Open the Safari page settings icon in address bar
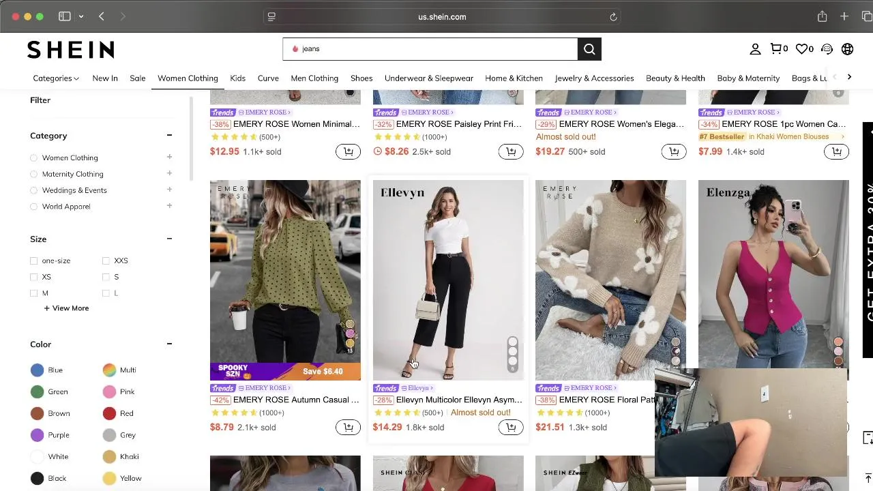This screenshot has width=873, height=491. click(x=271, y=17)
